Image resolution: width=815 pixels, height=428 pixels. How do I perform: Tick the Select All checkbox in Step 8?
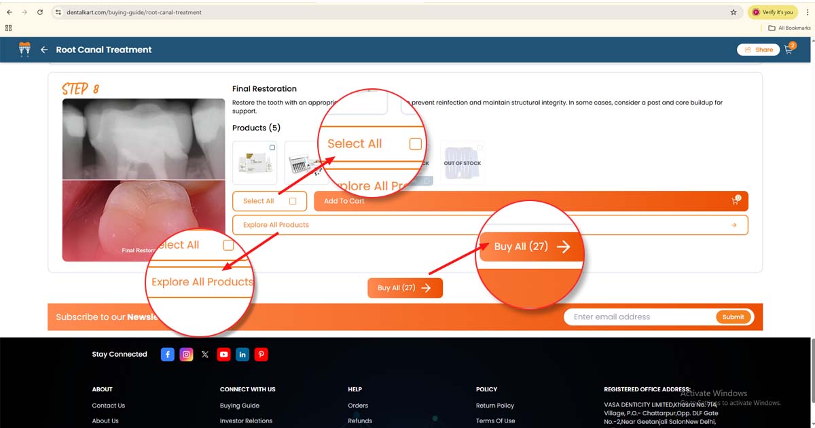(x=293, y=201)
